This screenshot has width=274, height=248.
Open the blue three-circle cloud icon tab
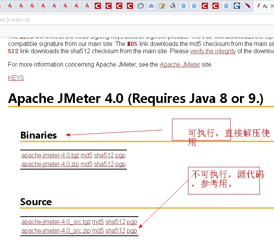151,6
